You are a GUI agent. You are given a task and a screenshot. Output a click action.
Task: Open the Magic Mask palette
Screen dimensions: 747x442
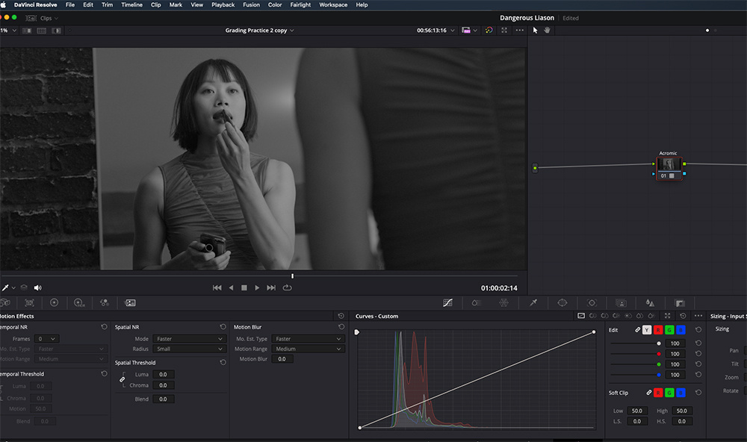pos(621,303)
